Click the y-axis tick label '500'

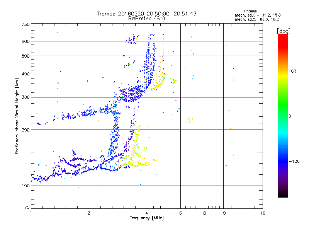(x=25, y=56)
